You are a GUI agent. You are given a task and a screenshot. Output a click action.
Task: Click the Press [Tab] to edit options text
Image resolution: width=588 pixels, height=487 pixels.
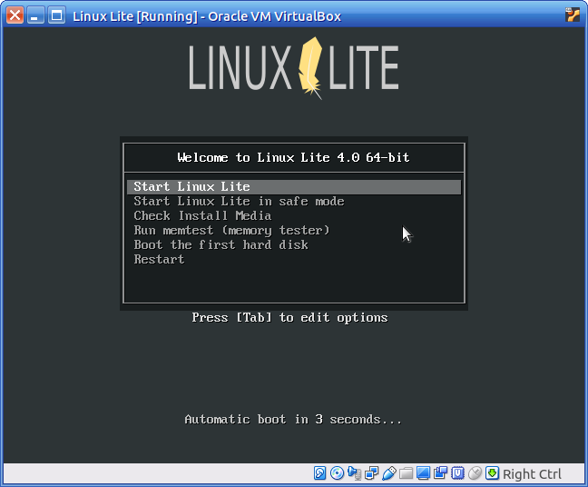coord(289,318)
